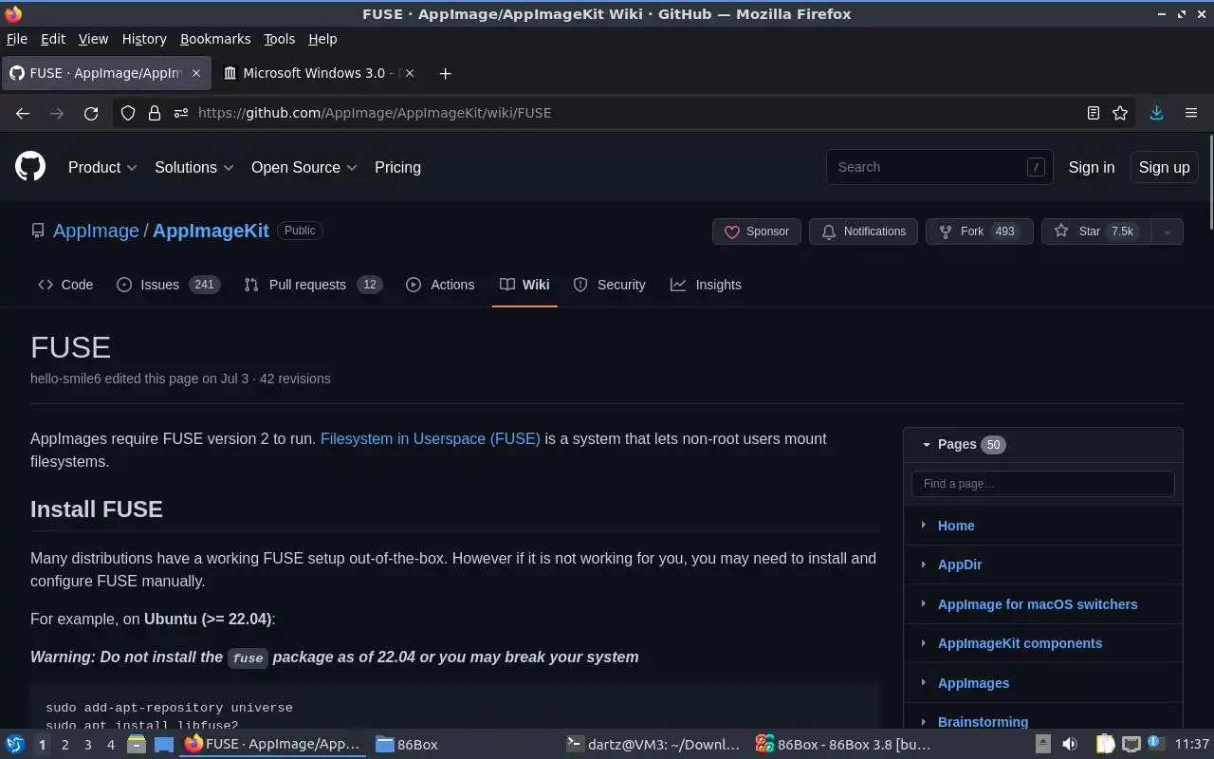Open the Firefox hamburger application menu
This screenshot has height=759, width=1214.
point(1191,113)
